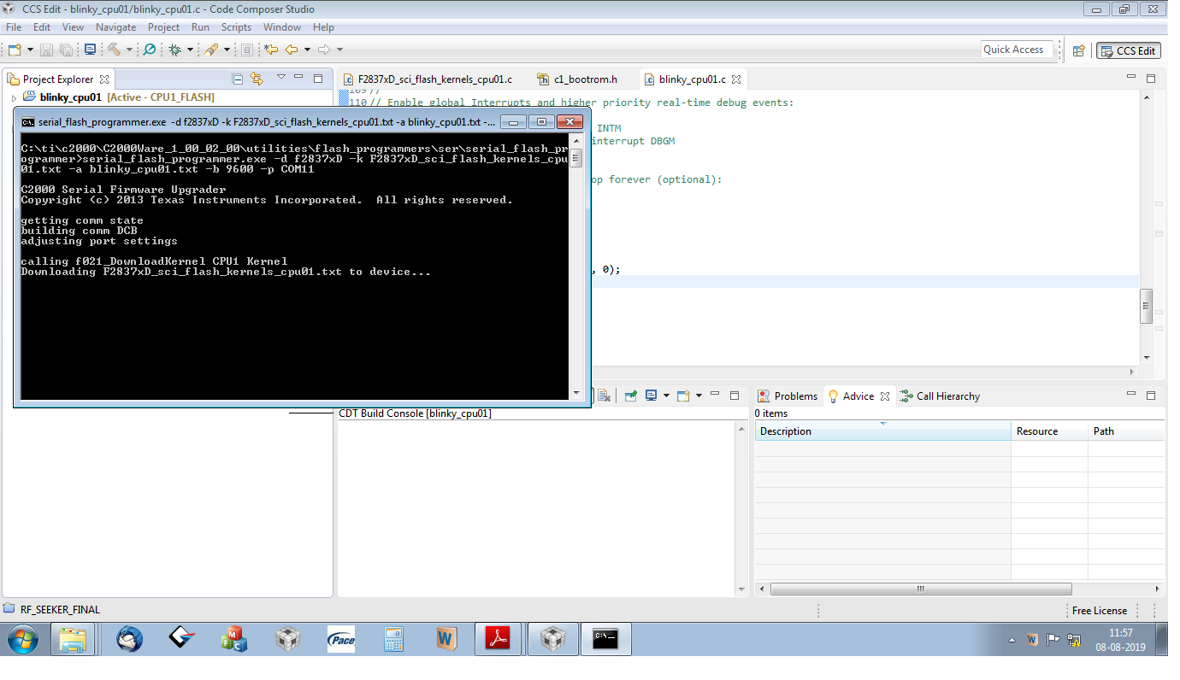The width and height of the screenshot is (1180, 680).
Task: Open the New wizard dropdown arrow
Action: (x=31, y=50)
